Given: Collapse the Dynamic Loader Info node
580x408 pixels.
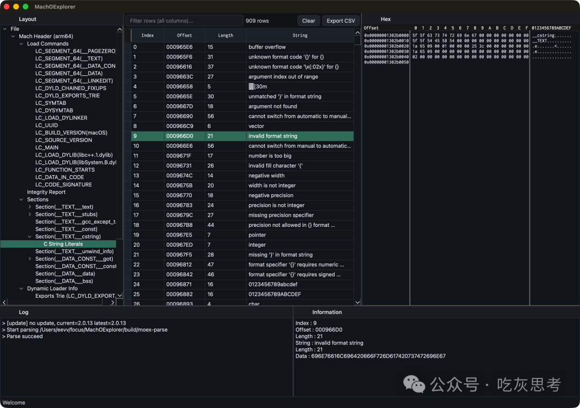Looking at the screenshot, I should tap(21, 289).
